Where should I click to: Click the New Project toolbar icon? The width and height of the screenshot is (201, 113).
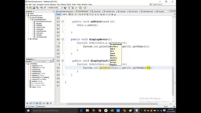[x=31, y=8]
